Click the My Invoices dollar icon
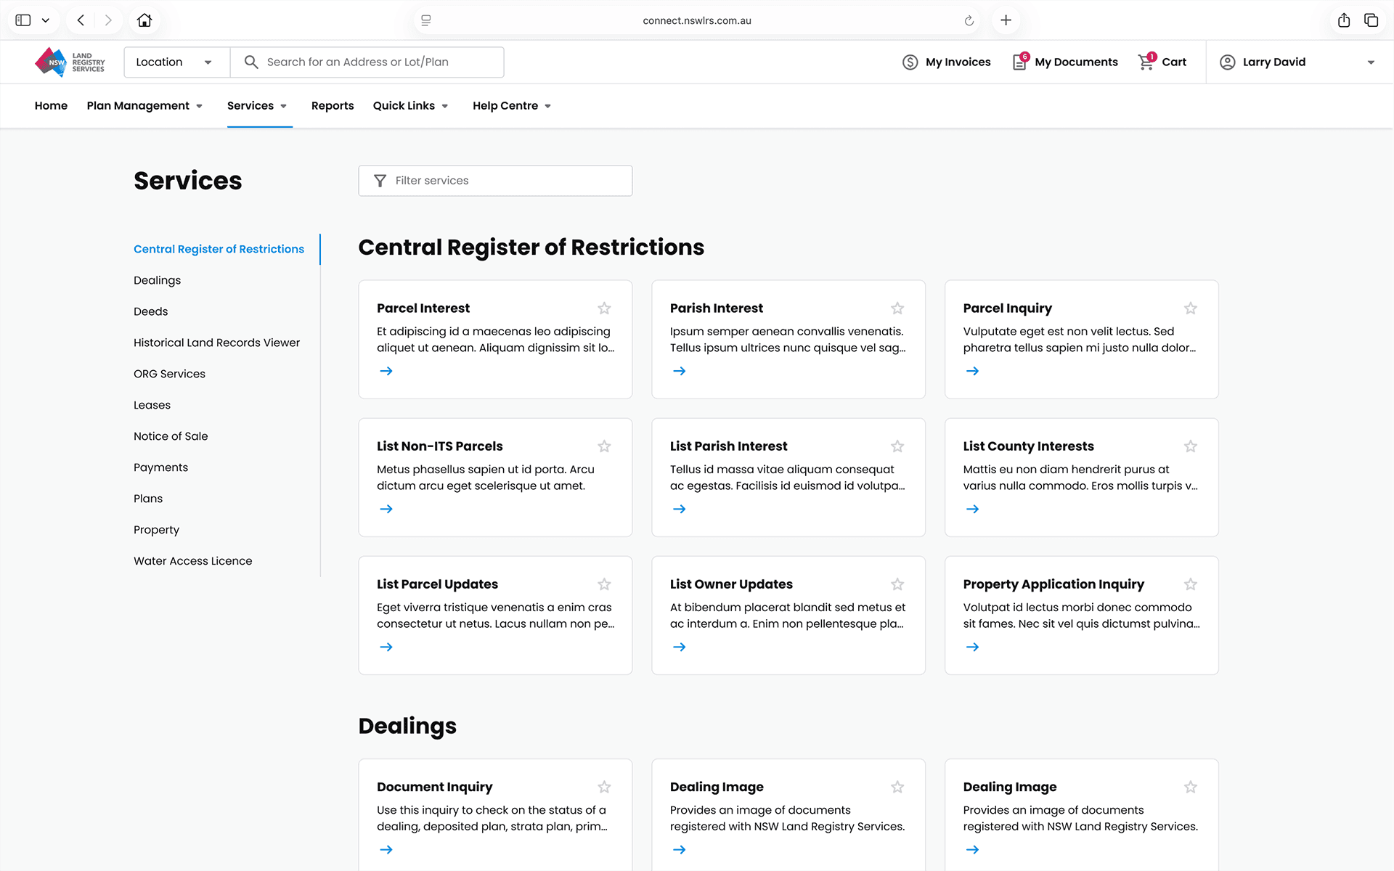This screenshot has height=871, width=1394. [x=910, y=62]
